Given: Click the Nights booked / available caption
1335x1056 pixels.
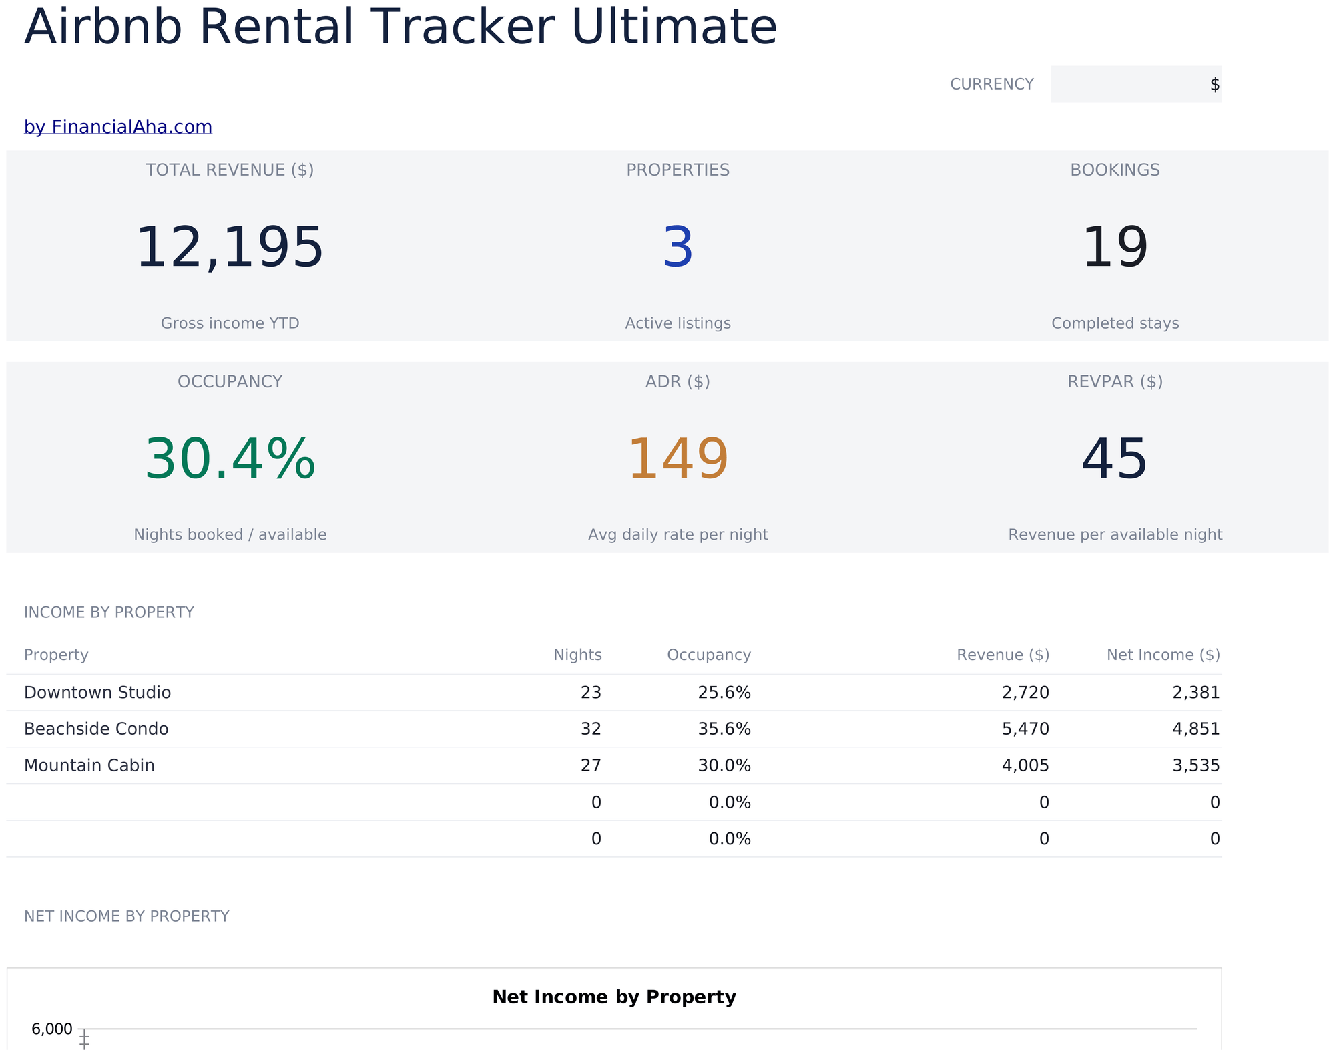Looking at the screenshot, I should (230, 535).
